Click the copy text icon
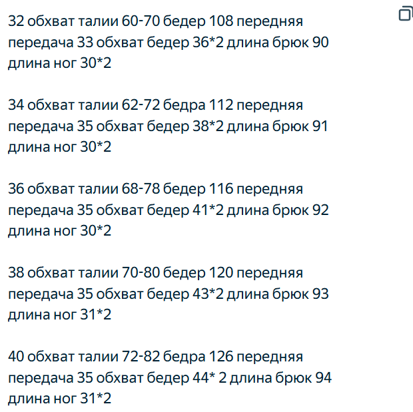This screenshot has width=413, height=412. (x=405, y=13)
